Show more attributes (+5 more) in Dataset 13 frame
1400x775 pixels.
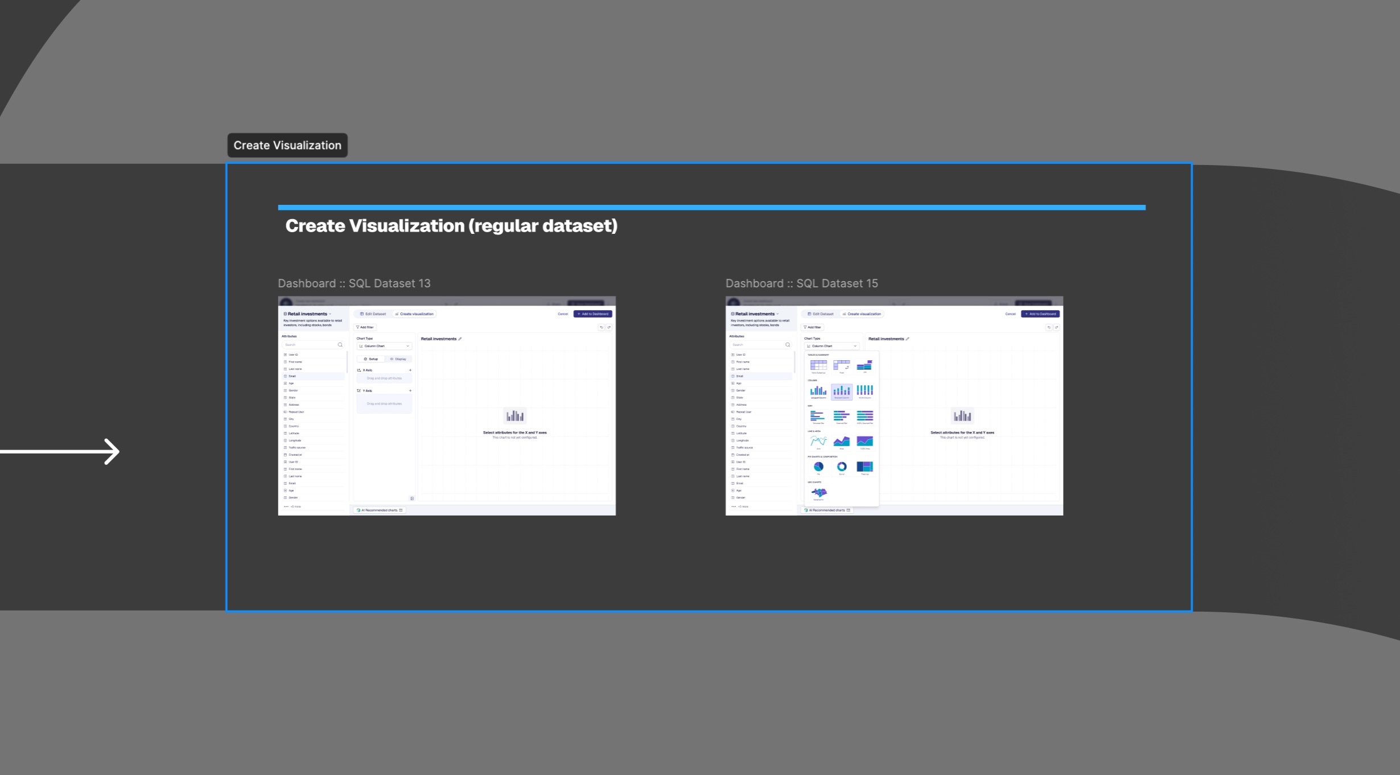click(x=293, y=506)
